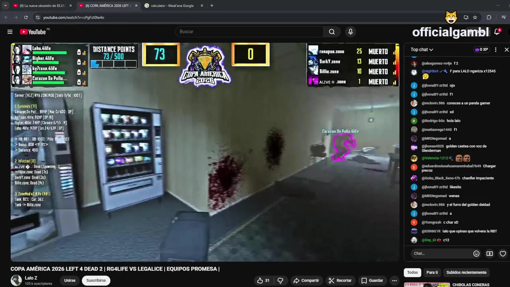Open the chat emoji picker
Image resolution: width=510 pixels, height=287 pixels.
point(476,254)
